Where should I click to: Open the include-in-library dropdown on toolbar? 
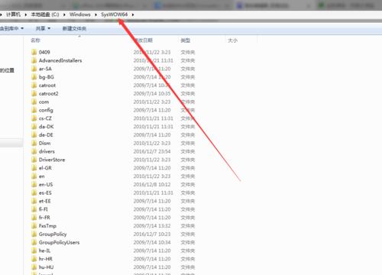click(11, 28)
